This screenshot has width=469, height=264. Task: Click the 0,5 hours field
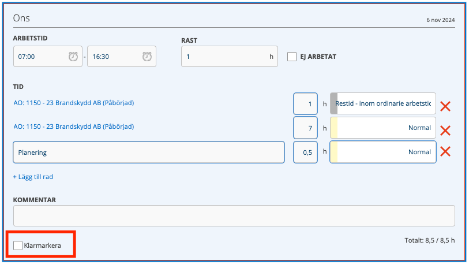[x=305, y=153]
